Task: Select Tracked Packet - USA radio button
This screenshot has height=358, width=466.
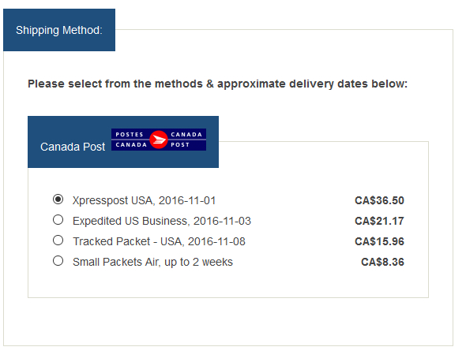Action: click(x=58, y=241)
